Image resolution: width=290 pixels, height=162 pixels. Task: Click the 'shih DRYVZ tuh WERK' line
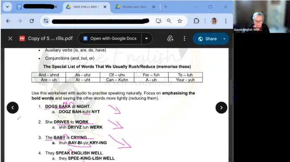click(x=81, y=127)
